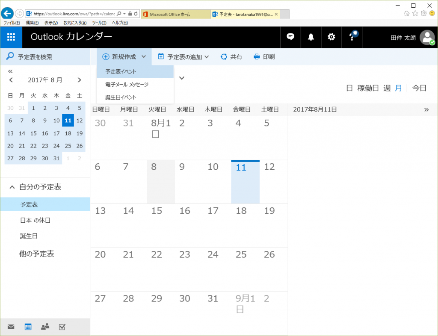
Task: Click the search magnifier icon for 予定表を検索
Action: [x=10, y=56]
